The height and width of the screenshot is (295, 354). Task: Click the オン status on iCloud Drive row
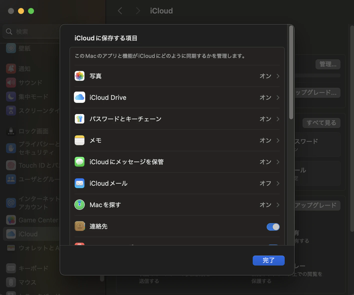pos(265,97)
